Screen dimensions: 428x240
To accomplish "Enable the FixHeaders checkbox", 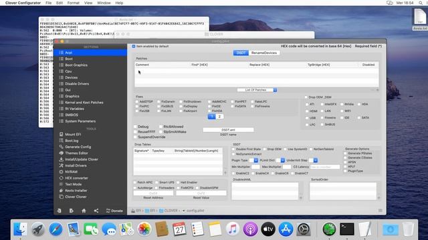I will click(x=156, y=188).
